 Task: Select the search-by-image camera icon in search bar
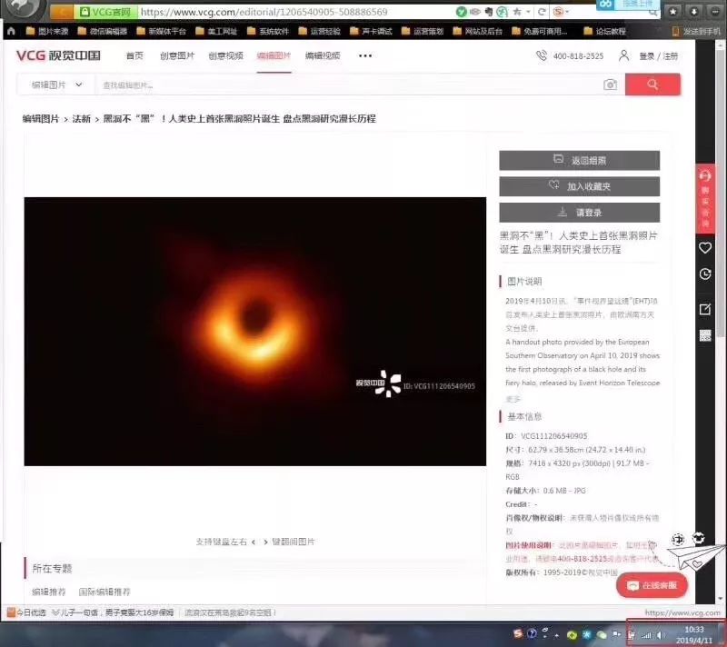pyautogui.click(x=610, y=84)
